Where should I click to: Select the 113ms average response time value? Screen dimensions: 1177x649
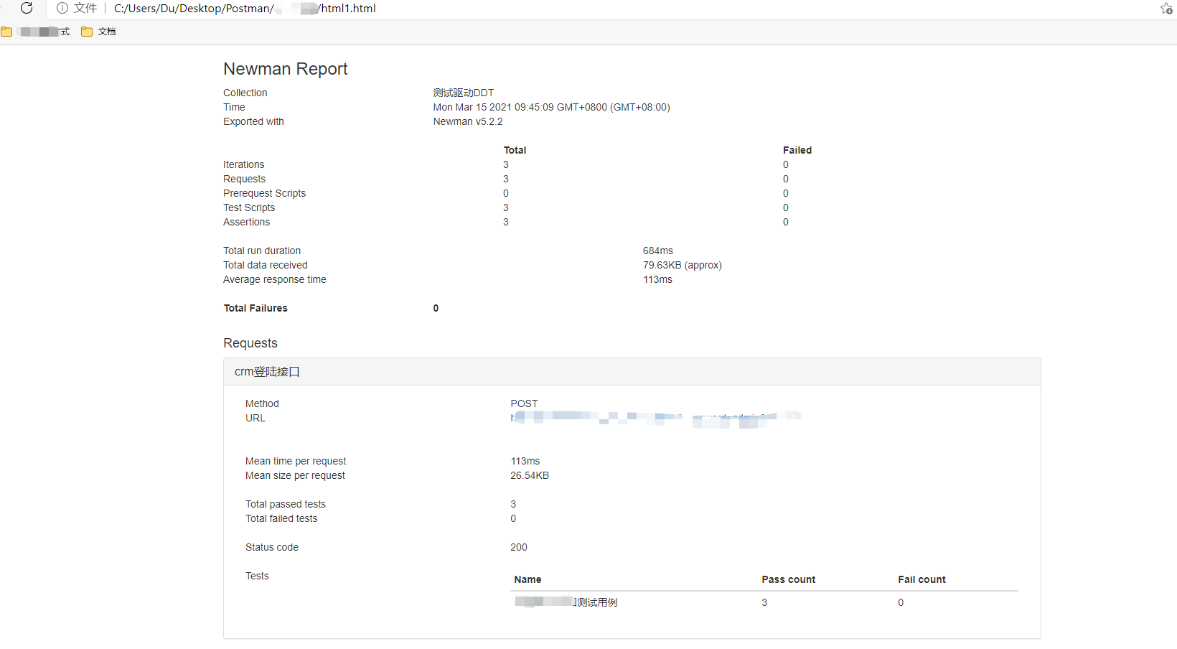(657, 279)
